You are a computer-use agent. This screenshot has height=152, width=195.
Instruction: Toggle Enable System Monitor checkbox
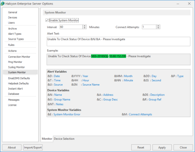(47, 20)
